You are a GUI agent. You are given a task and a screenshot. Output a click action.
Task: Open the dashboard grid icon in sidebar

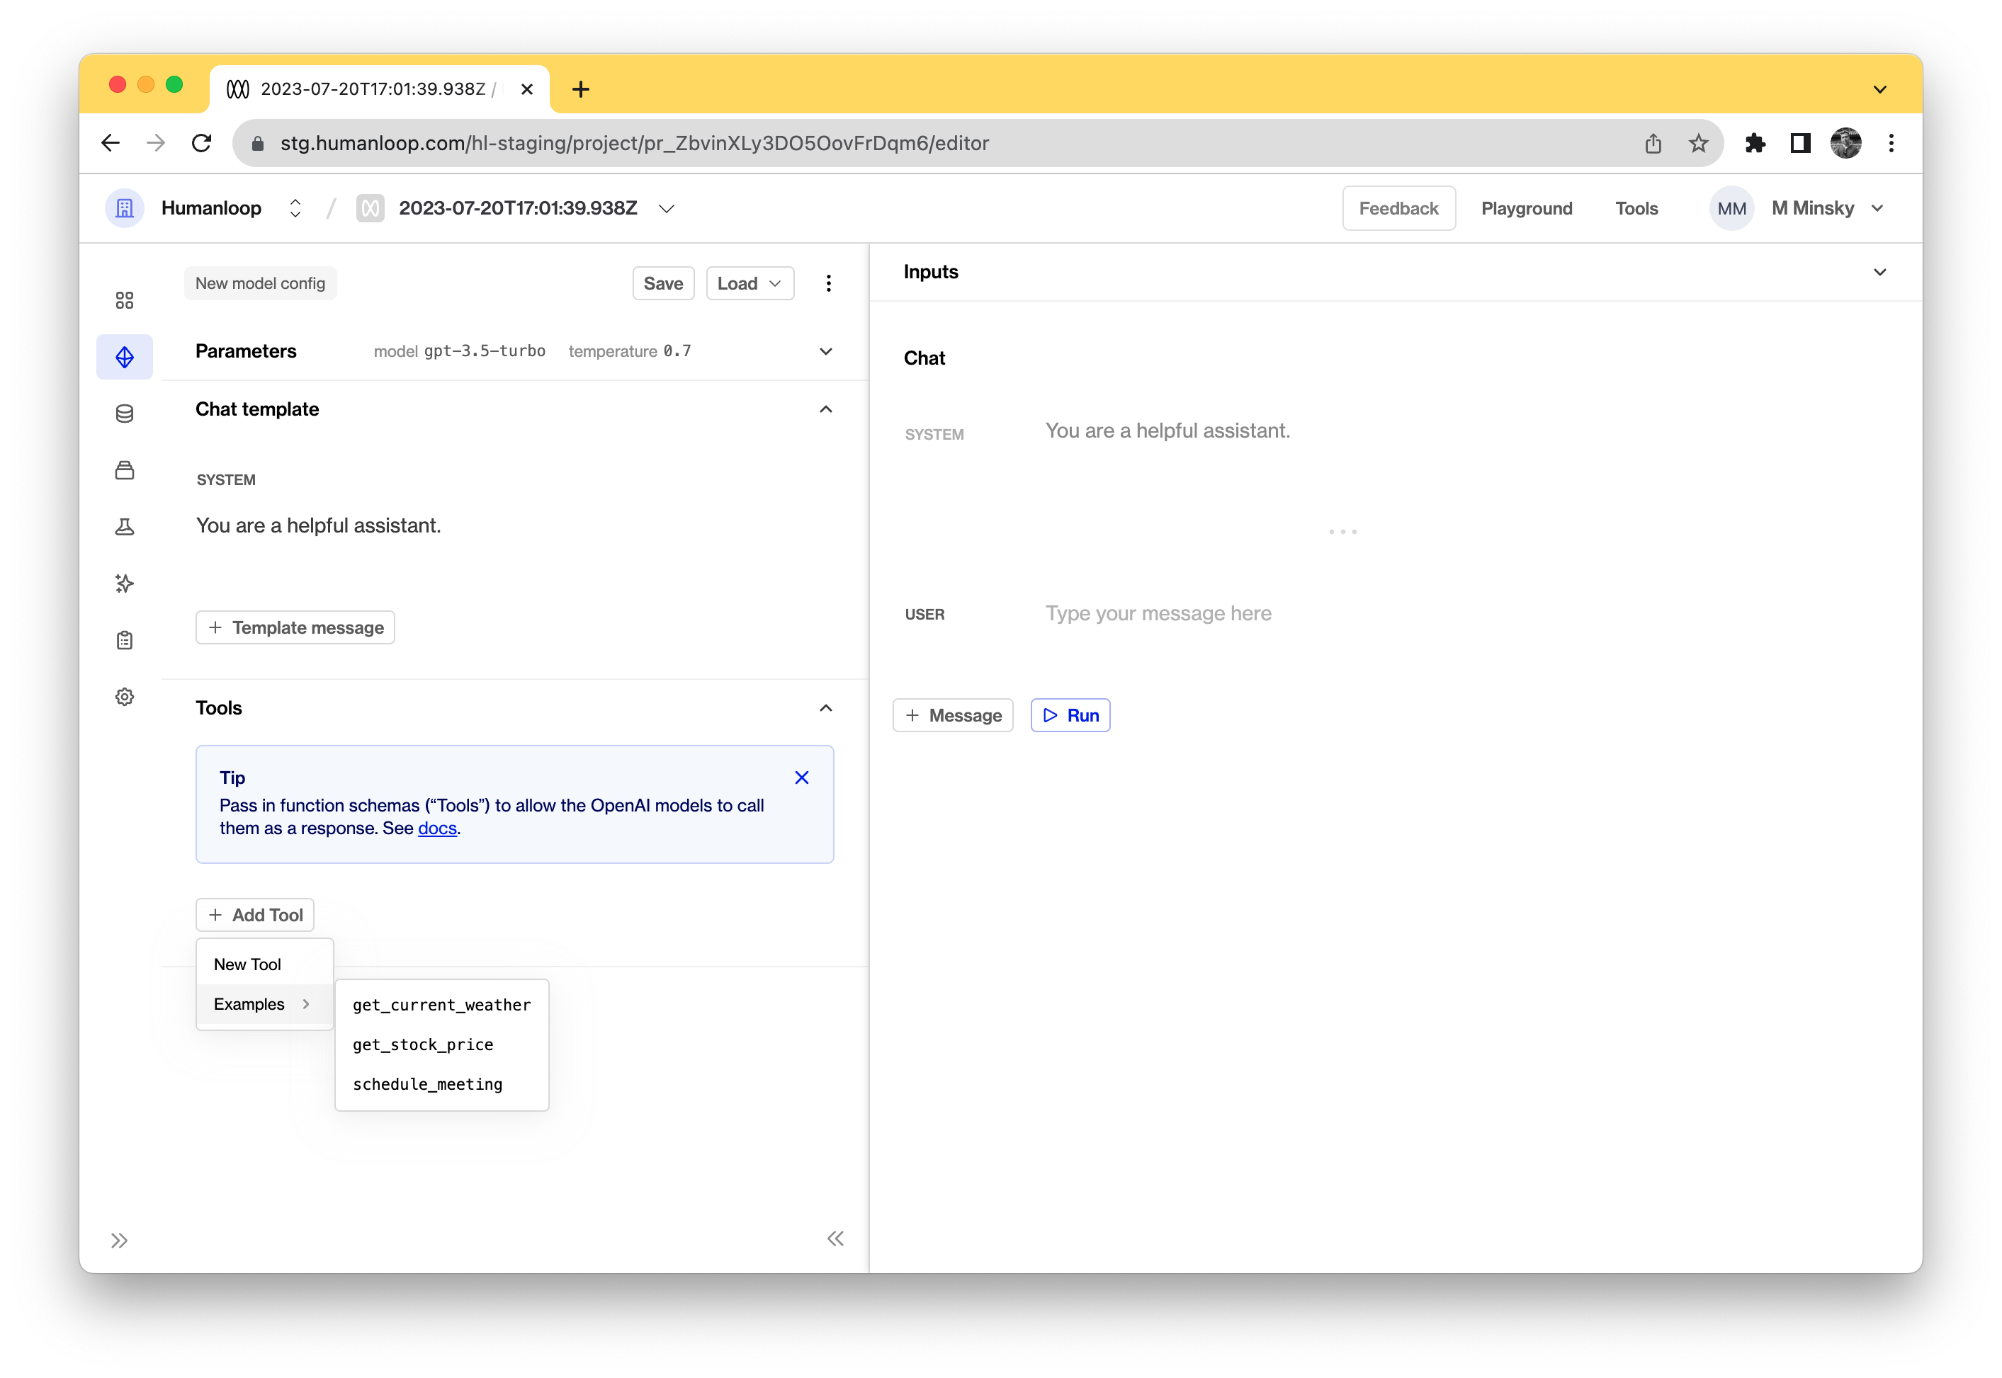click(x=125, y=300)
